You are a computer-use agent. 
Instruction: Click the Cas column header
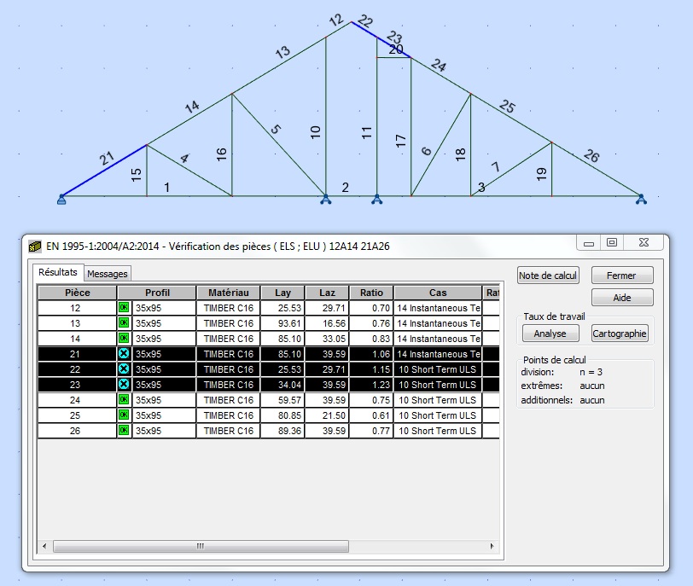(x=438, y=293)
